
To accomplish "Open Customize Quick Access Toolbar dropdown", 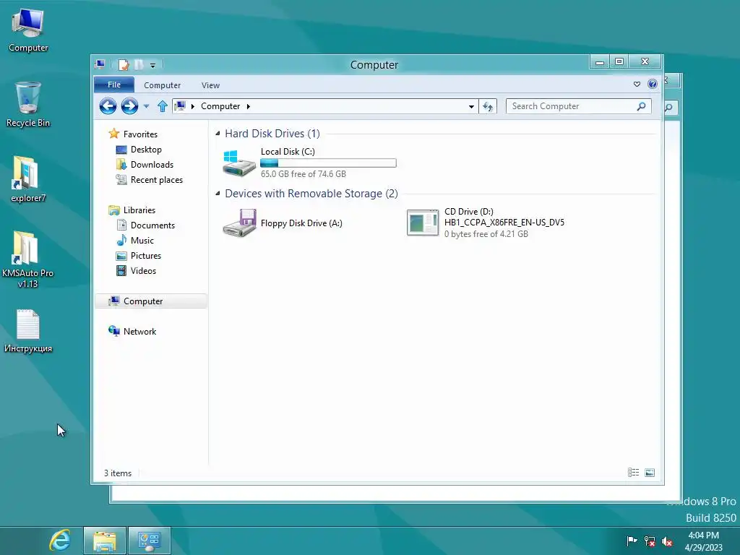I will pos(153,65).
